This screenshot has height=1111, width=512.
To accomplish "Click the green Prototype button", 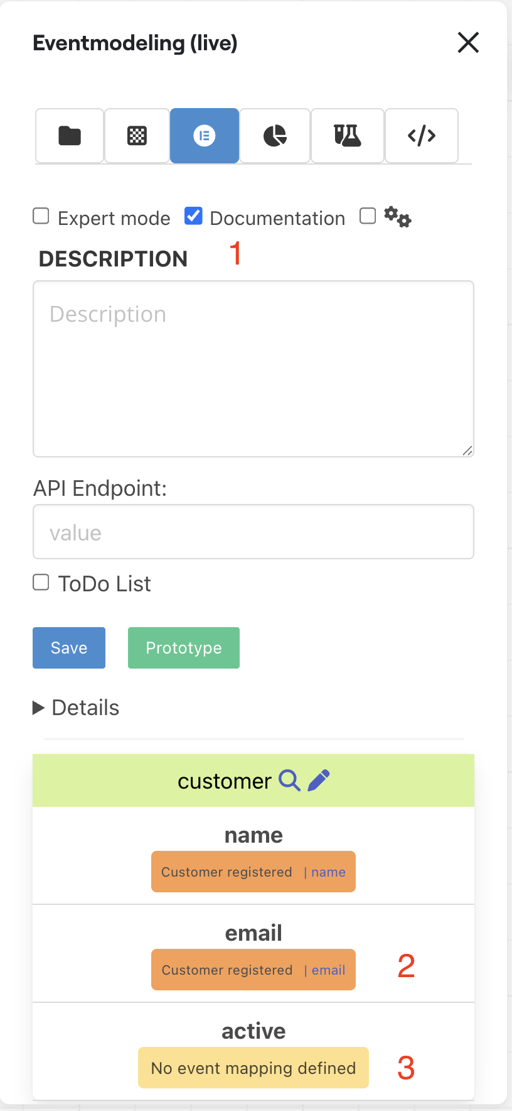I will pos(184,648).
